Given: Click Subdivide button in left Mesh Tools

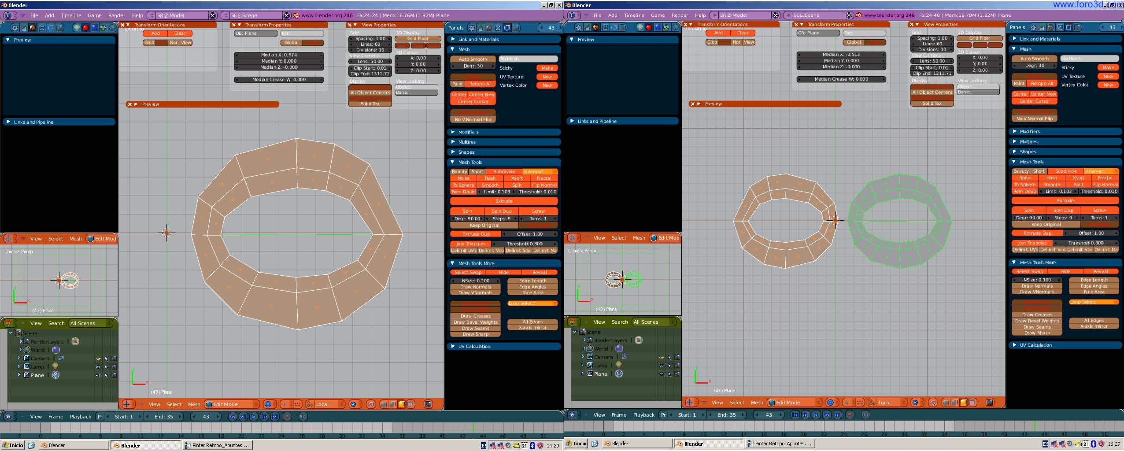Looking at the screenshot, I should (504, 172).
